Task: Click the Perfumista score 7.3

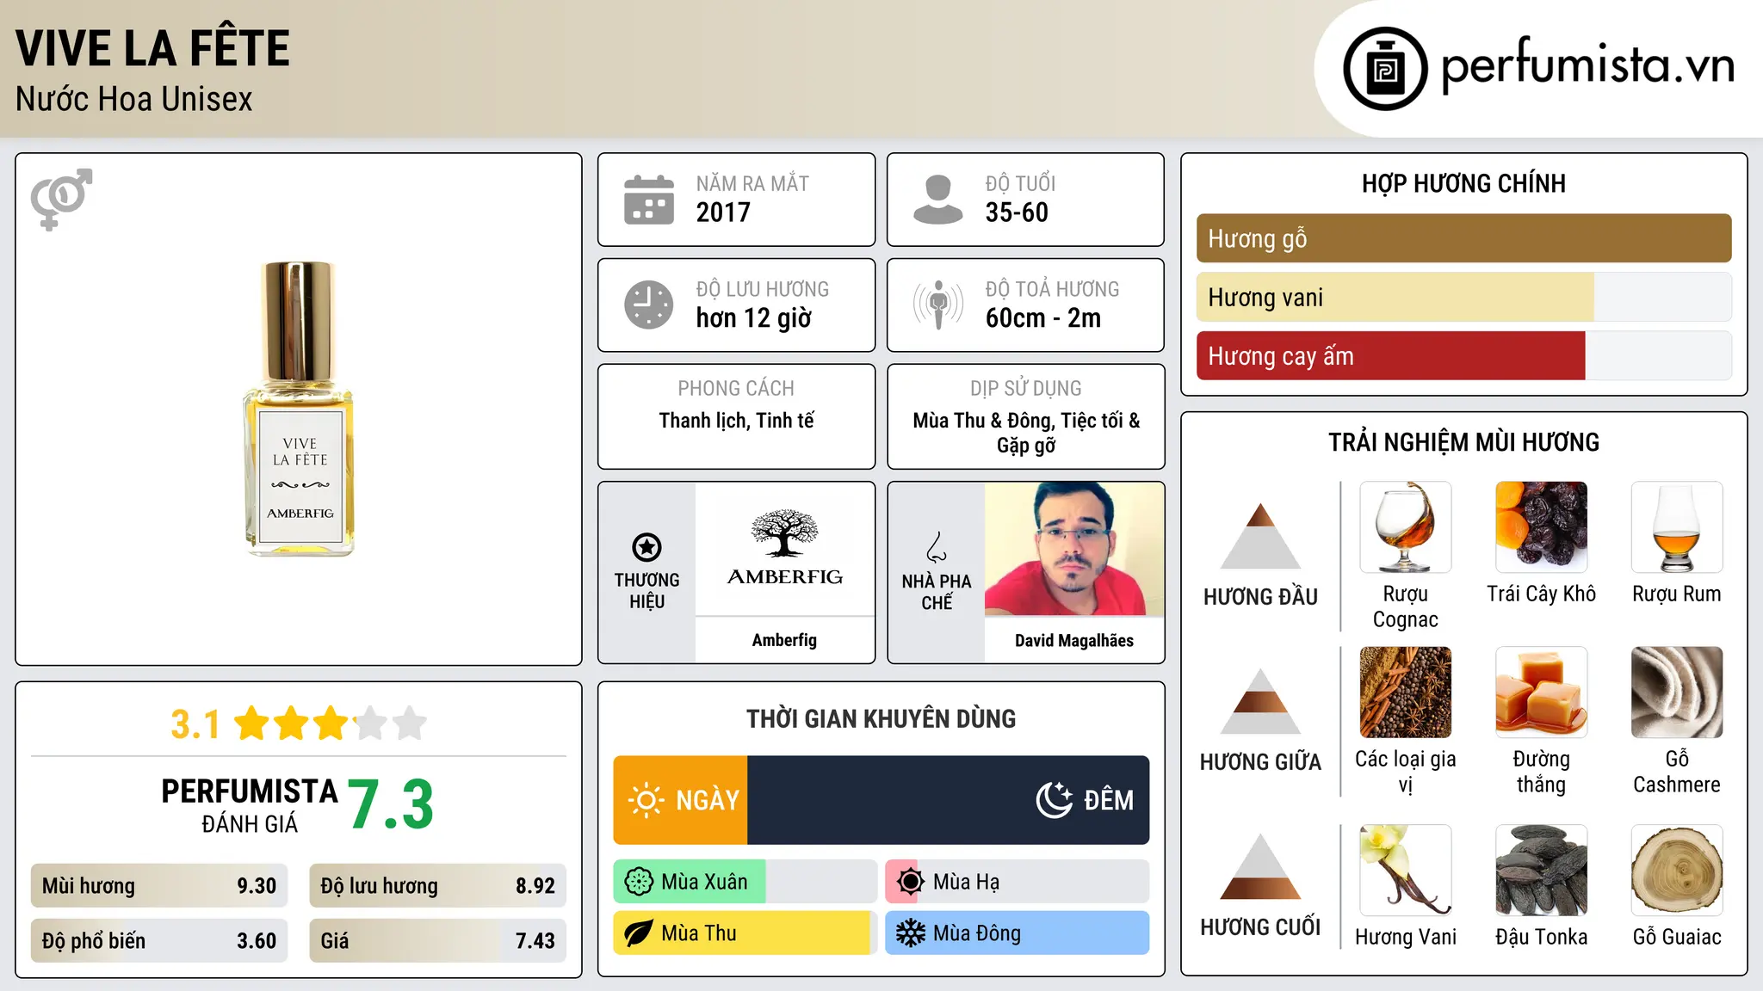Action: (x=391, y=805)
